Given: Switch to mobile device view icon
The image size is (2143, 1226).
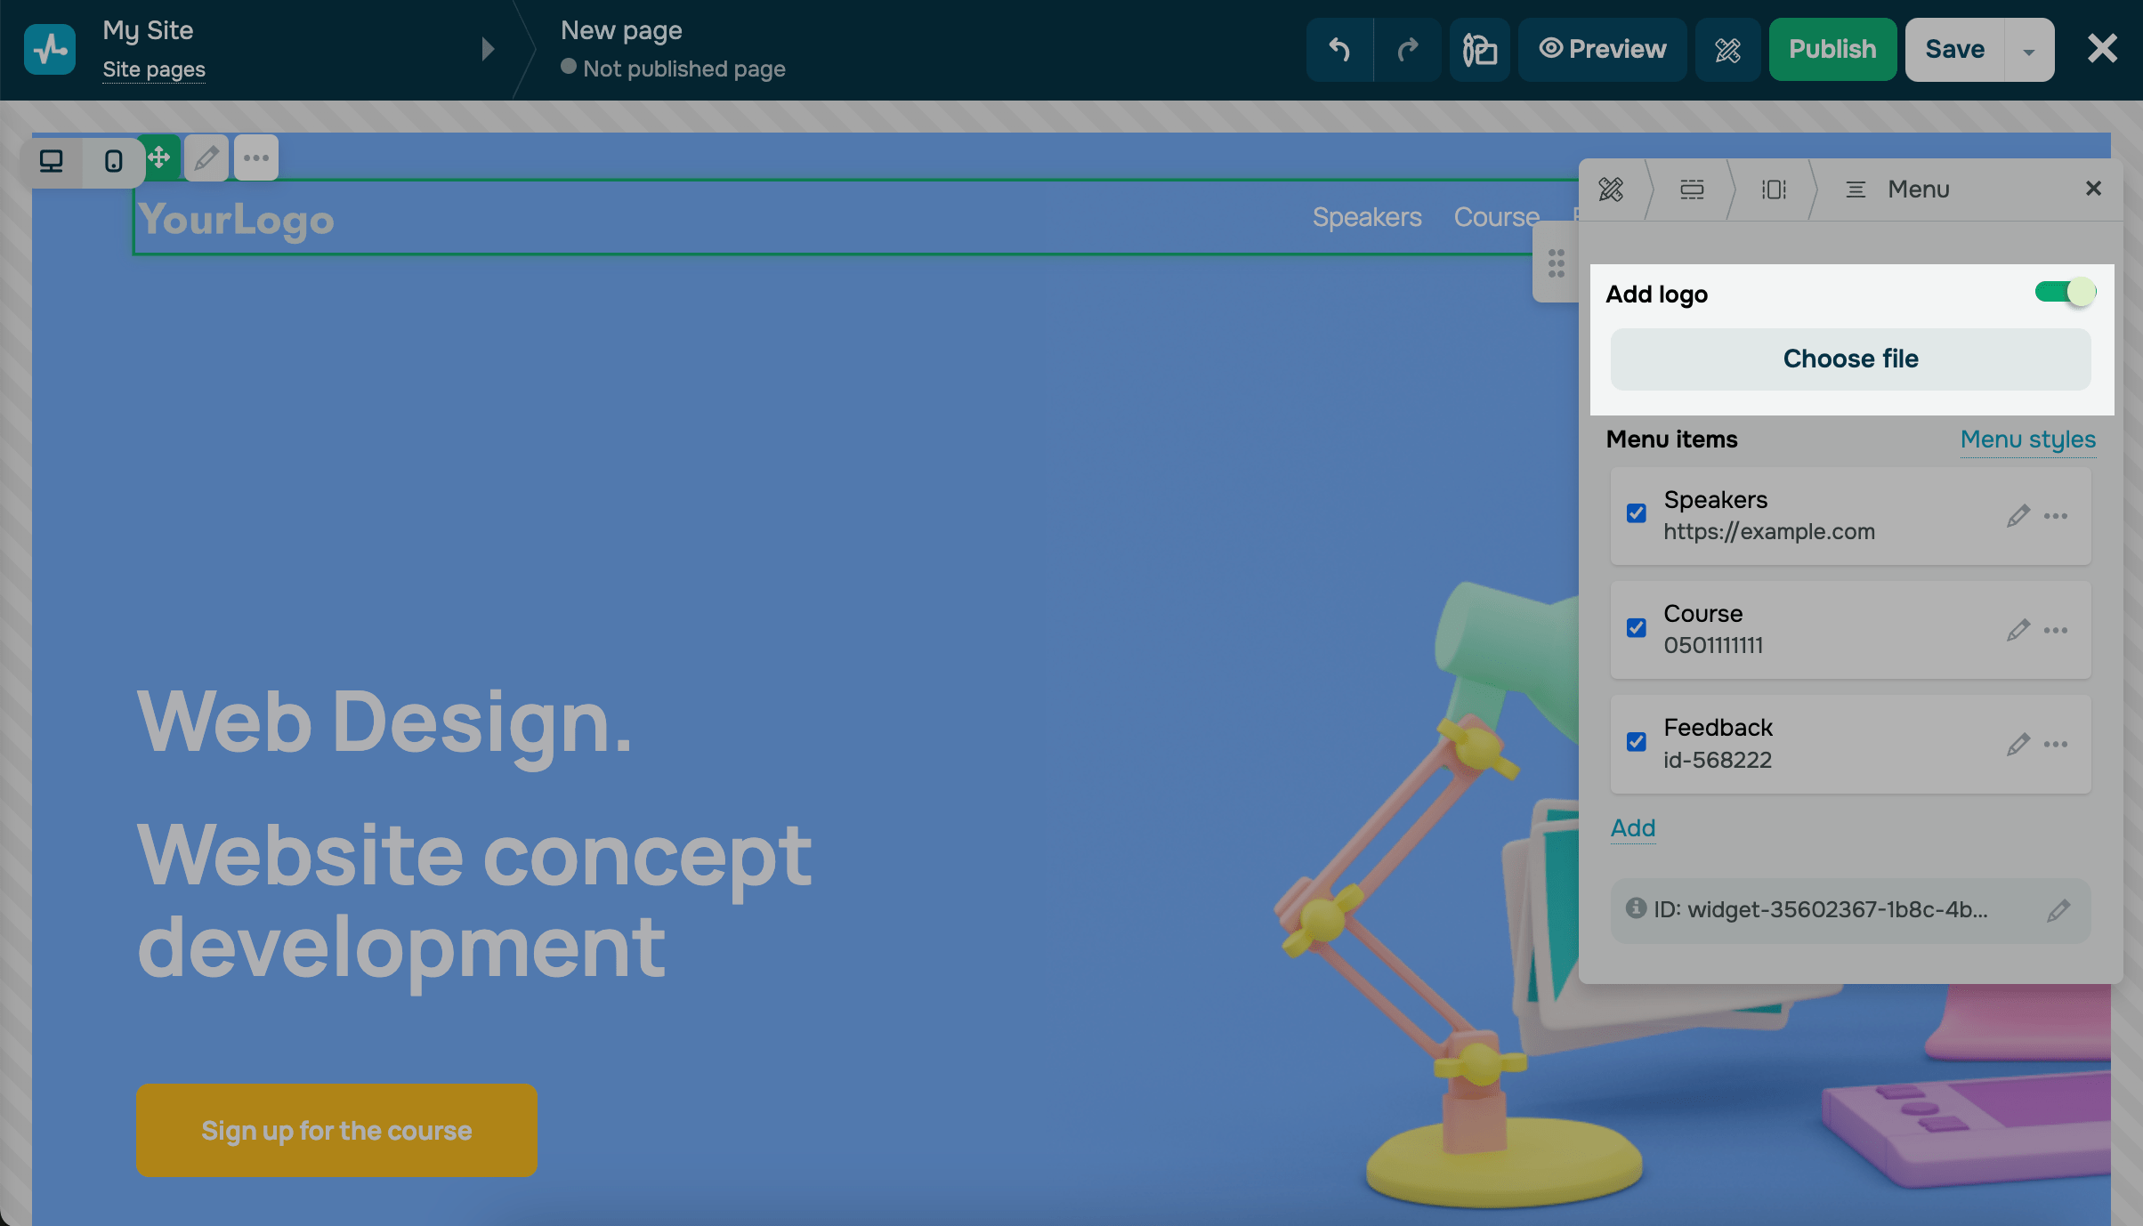Looking at the screenshot, I should coord(113,161).
